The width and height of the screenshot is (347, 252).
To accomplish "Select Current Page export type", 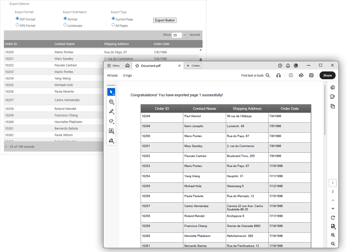I will click(113, 18).
